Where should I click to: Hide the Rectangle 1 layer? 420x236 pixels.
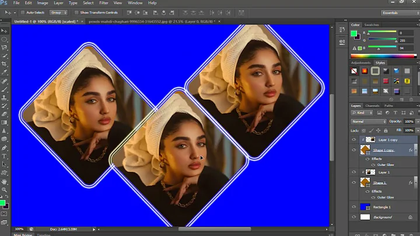354,207
